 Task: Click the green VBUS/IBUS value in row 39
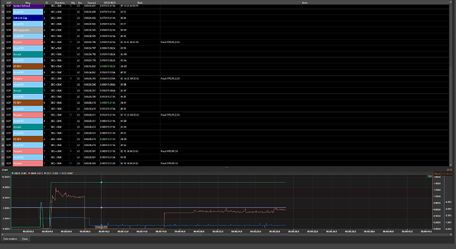click(108, 139)
